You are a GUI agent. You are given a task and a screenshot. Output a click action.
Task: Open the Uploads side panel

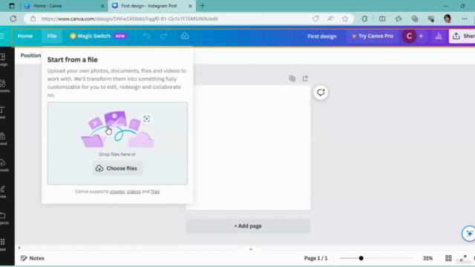[3, 165]
